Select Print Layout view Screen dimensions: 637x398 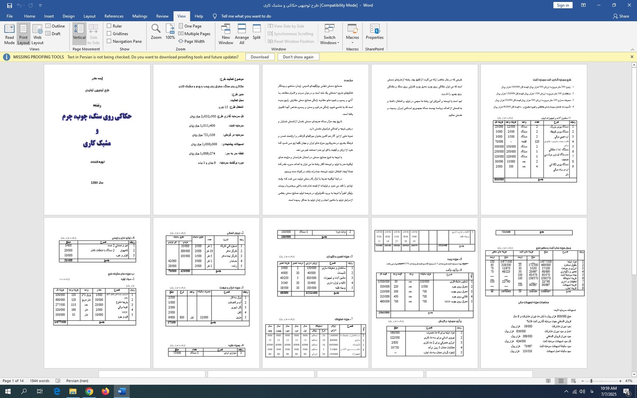pos(23,34)
